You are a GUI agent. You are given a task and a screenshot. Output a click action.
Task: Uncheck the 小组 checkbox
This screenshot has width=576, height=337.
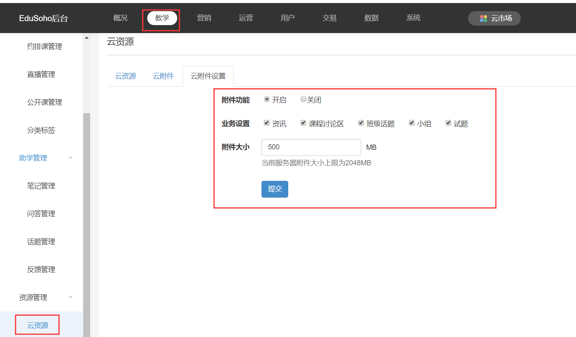pos(411,123)
